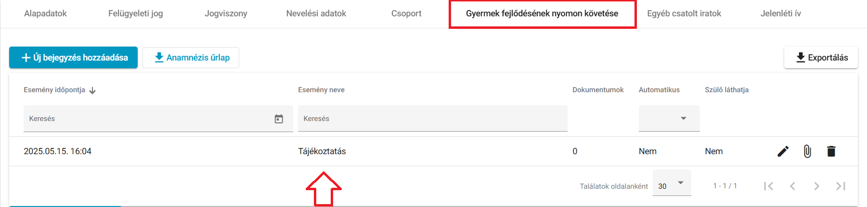Download the Anamnézis űrlap
The image size is (867, 207).
191,58
